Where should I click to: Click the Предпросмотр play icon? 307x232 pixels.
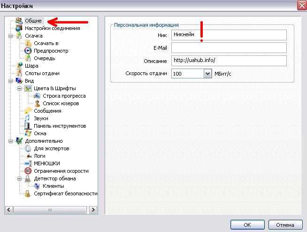(28, 51)
